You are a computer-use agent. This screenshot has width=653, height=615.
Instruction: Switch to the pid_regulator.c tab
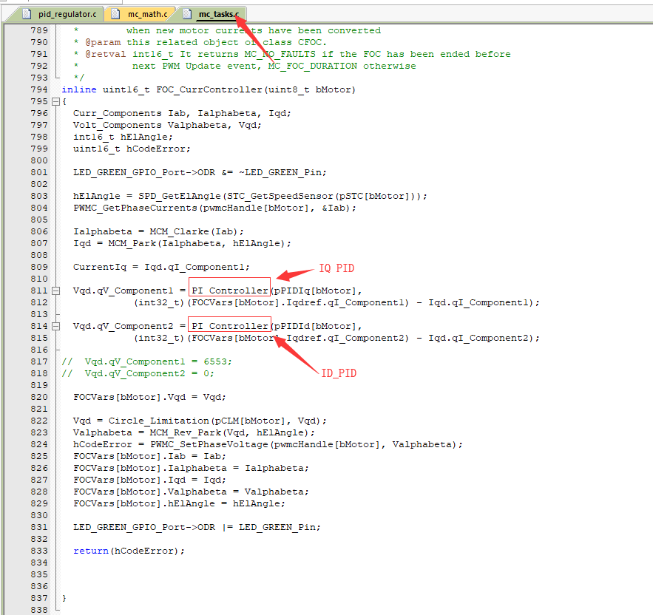(x=67, y=13)
